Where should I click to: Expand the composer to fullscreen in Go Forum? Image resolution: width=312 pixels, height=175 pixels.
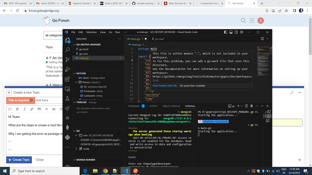click(x=292, y=92)
